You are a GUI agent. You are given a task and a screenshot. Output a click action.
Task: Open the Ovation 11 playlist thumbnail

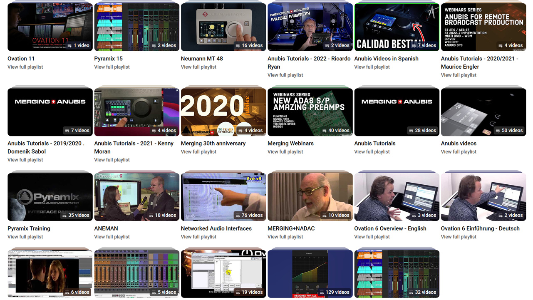coord(50,27)
